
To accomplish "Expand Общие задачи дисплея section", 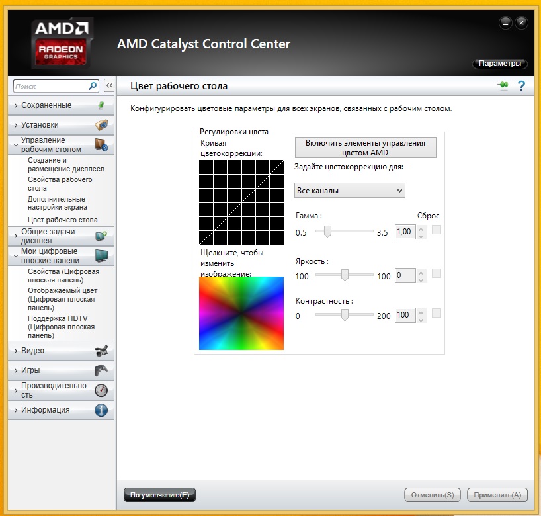I will (15, 236).
